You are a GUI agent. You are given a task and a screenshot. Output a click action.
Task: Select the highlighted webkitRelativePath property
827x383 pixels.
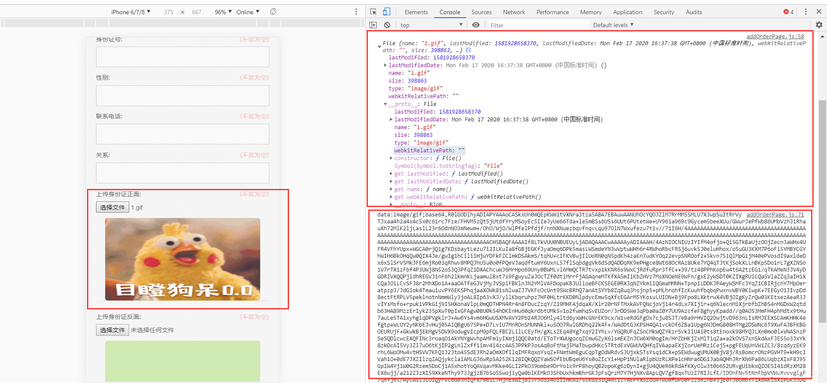click(x=429, y=151)
